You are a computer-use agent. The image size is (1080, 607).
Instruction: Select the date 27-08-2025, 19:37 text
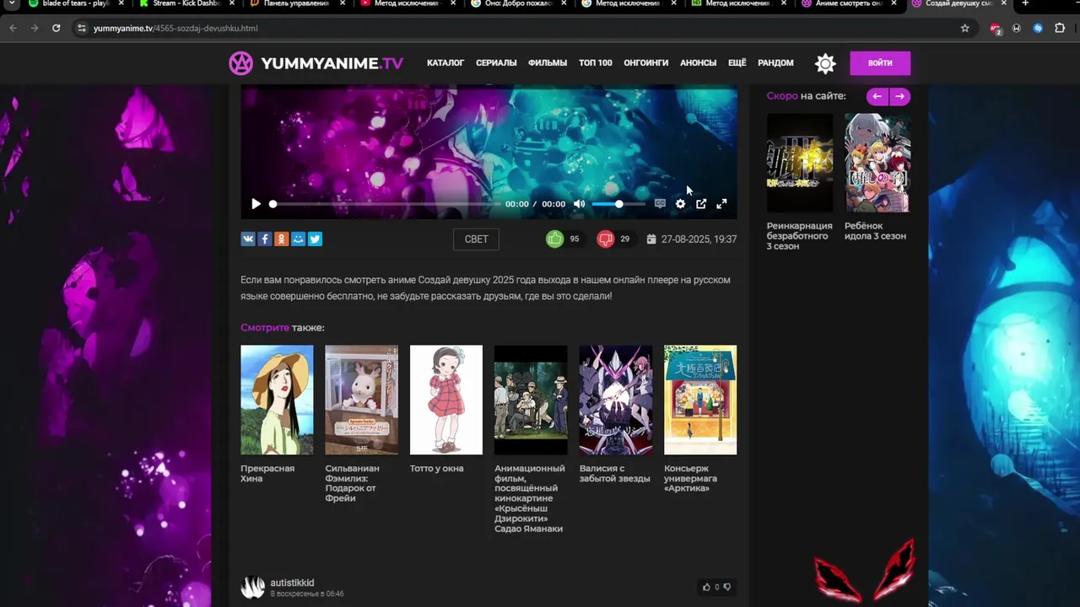[x=699, y=239]
